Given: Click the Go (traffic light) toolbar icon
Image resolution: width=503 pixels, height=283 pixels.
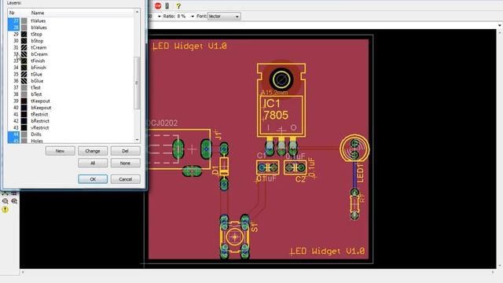Looking at the screenshot, I should [167, 6].
